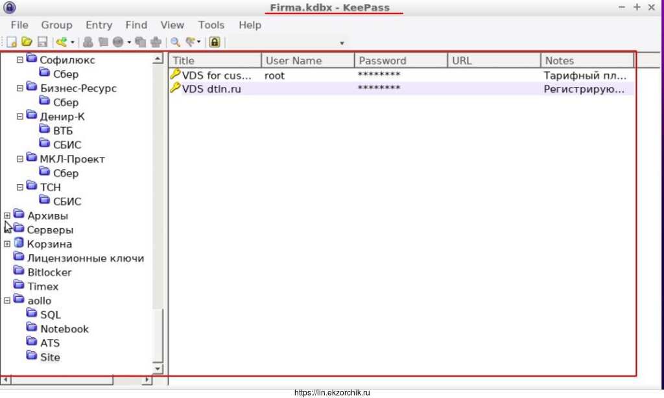The width and height of the screenshot is (664, 398).
Task: Click tree vertical scrollbar down arrow
Action: 158,369
